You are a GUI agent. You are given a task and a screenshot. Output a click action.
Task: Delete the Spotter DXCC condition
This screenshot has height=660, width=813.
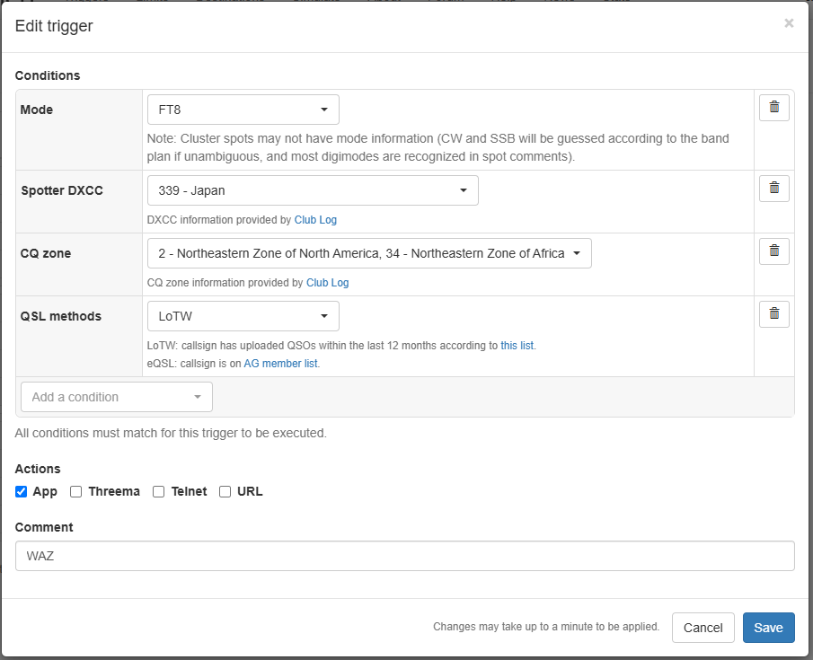[773, 189]
